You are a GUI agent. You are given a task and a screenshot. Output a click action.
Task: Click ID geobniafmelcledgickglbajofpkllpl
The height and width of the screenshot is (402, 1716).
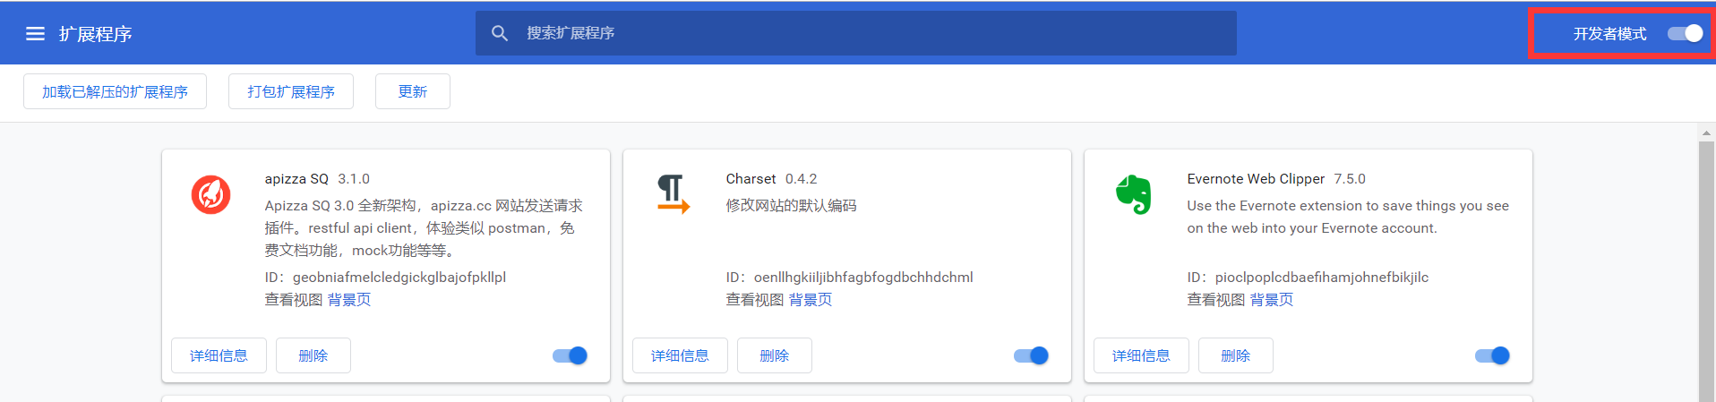coord(385,278)
